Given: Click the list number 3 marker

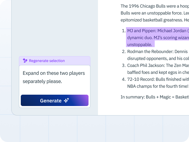Looking at the screenshot, I should click(x=124, y=65).
